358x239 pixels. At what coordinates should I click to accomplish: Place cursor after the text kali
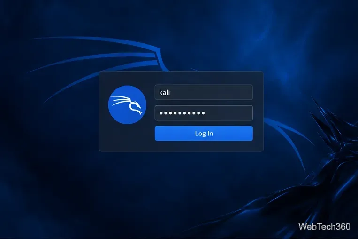coord(170,92)
